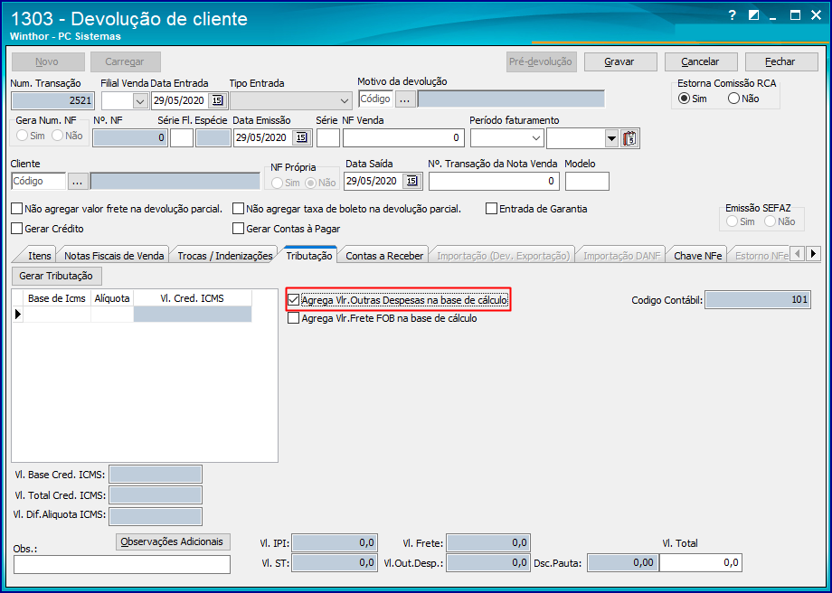Click the Fechar button

[x=780, y=61]
